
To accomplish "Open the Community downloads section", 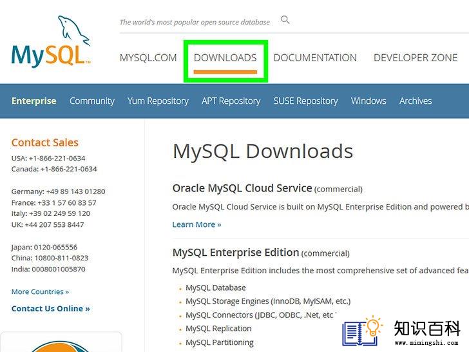I will point(92,101).
